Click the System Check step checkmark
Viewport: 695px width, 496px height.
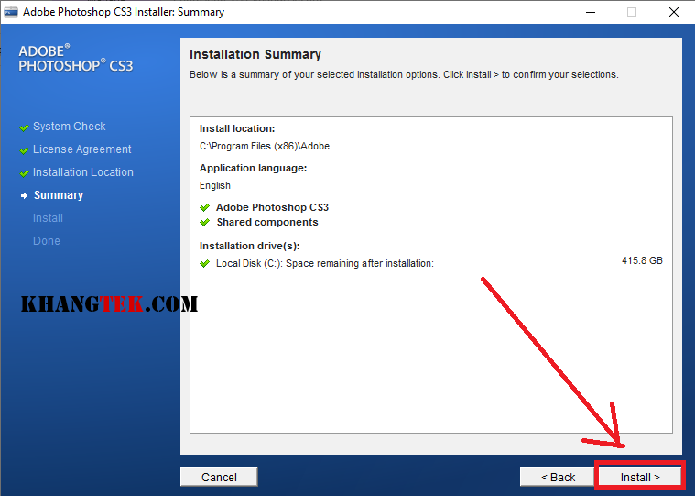point(24,127)
